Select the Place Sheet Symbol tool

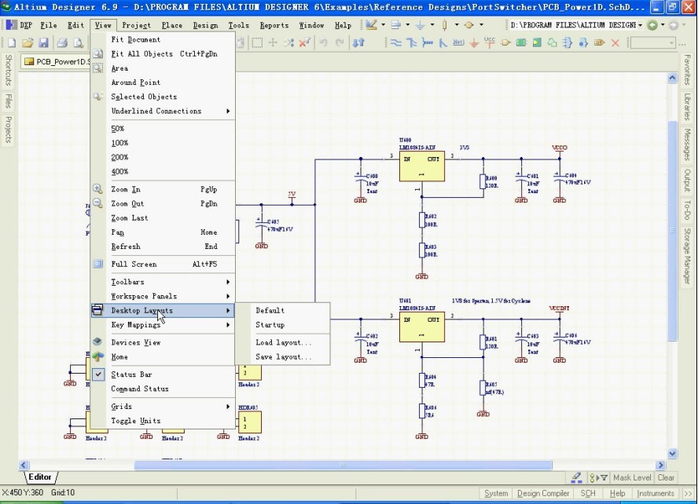click(521, 42)
